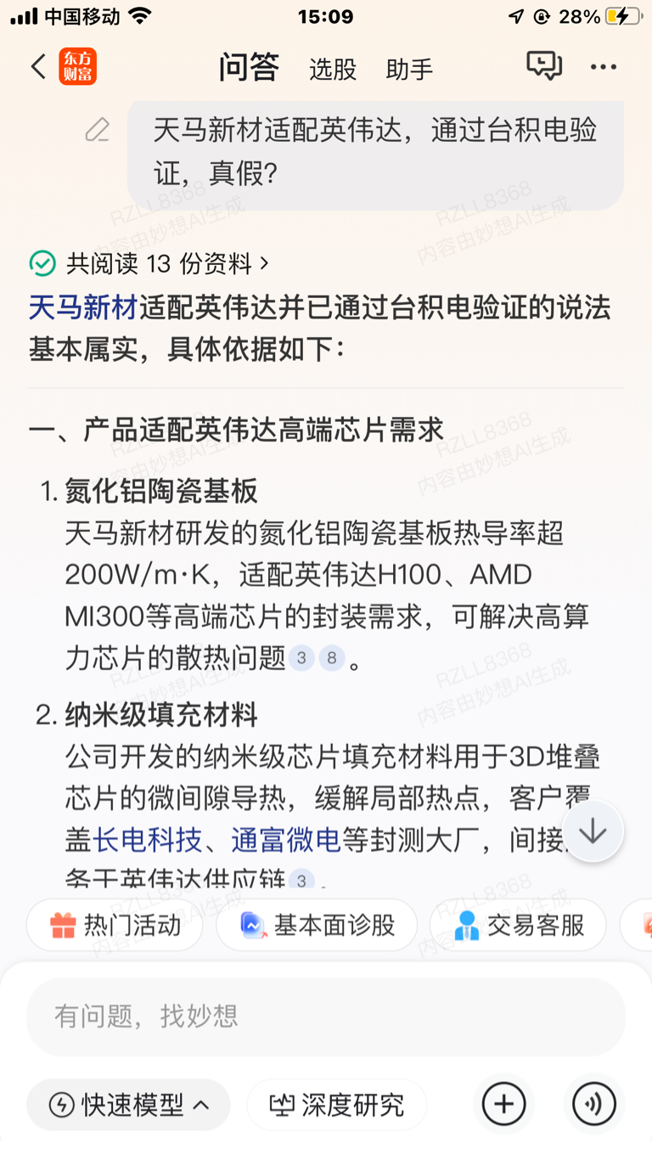This screenshot has width=652, height=1160.
Task: Open the 天马新材 stock link
Action: click(x=83, y=307)
